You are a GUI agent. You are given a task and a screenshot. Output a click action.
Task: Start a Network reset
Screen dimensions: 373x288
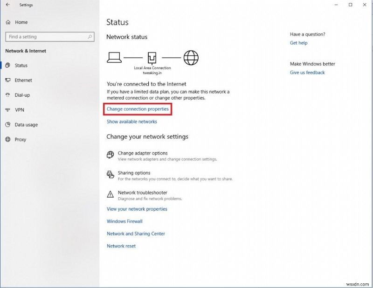[x=120, y=246]
